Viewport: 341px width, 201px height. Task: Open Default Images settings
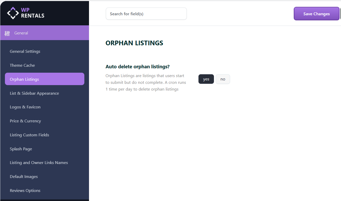[x=24, y=177]
